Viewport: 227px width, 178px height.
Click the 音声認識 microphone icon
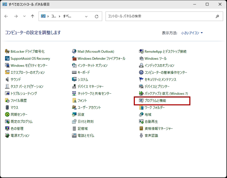pyautogui.click(x=141, y=135)
